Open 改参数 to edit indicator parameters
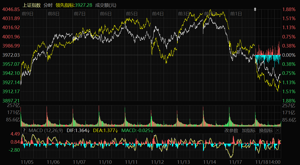Screen dimensions: 300x165 (232, 130)
